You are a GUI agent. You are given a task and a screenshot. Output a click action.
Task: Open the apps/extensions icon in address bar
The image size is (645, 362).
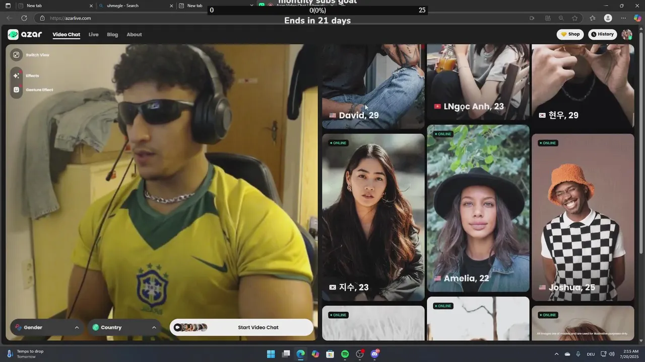click(548, 18)
